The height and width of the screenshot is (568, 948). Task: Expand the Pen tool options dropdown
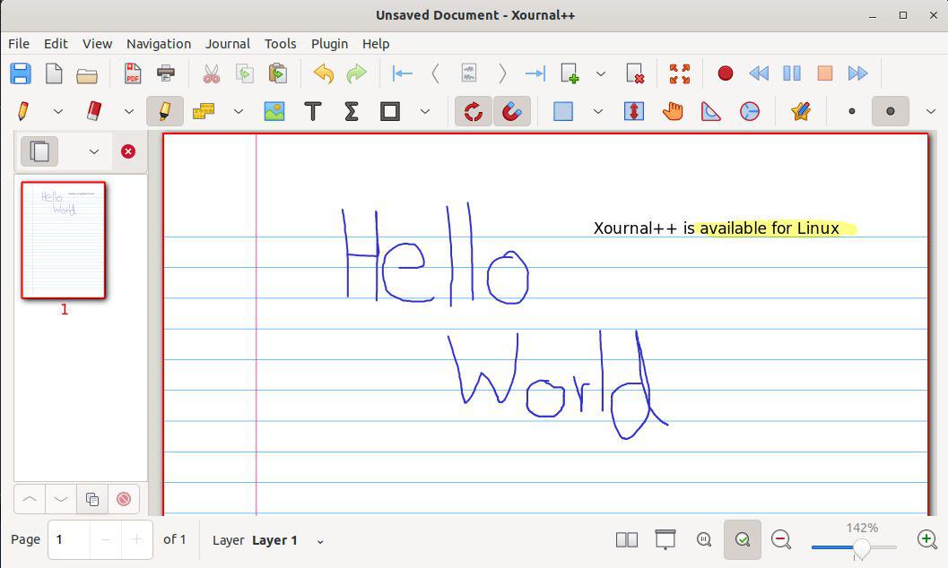pyautogui.click(x=58, y=111)
